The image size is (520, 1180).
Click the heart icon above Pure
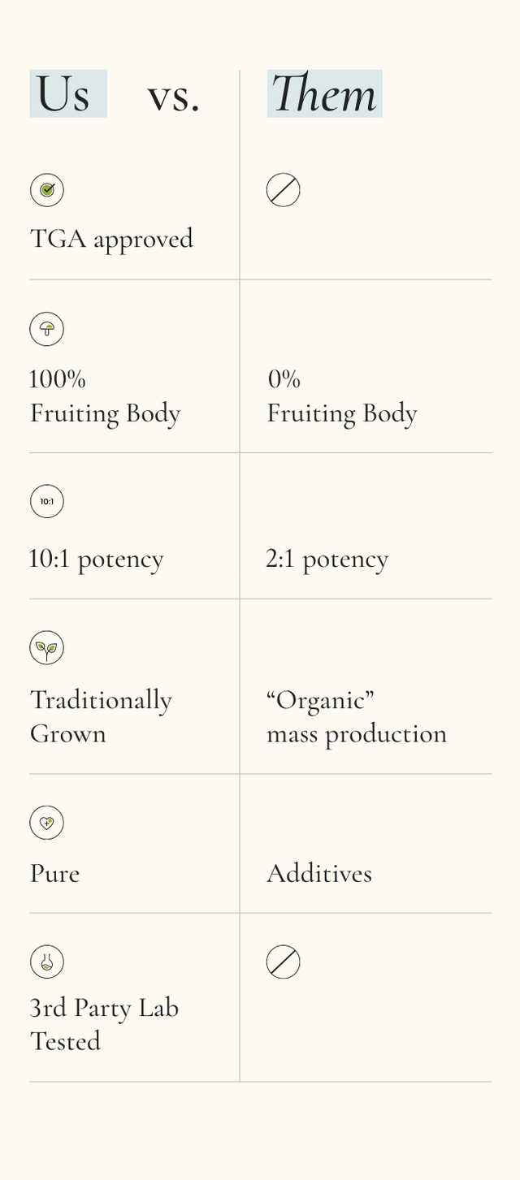pos(47,823)
